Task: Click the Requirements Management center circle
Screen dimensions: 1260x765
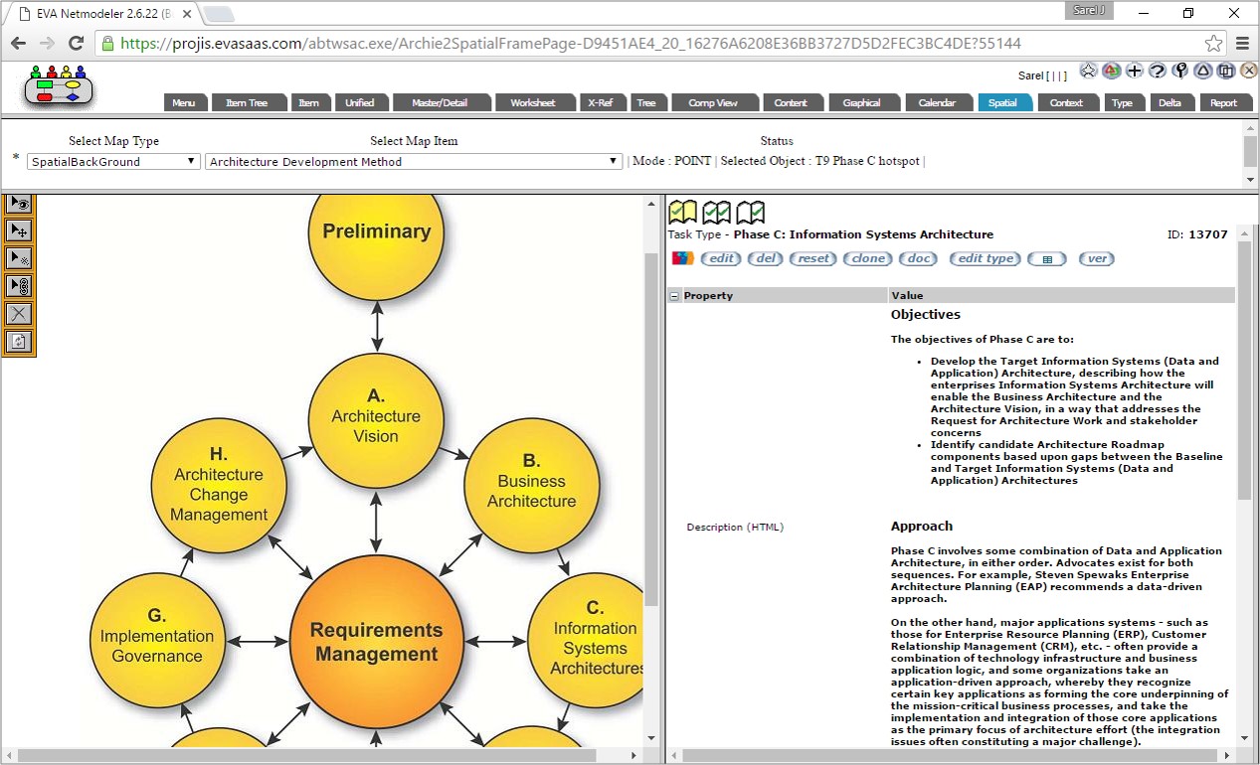Action: (376, 642)
